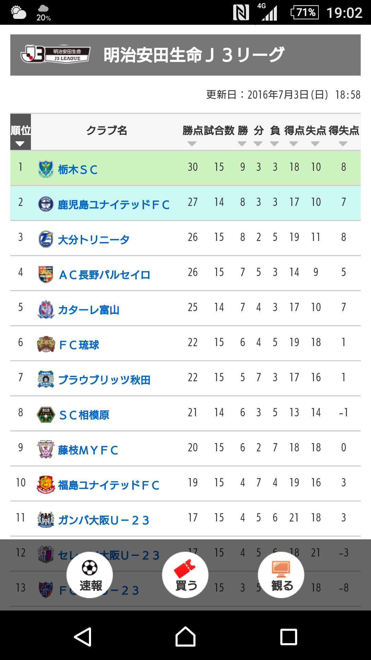The image size is (371, 660).
Task: Sort standings by 勝点 arrow
Action: (x=192, y=143)
